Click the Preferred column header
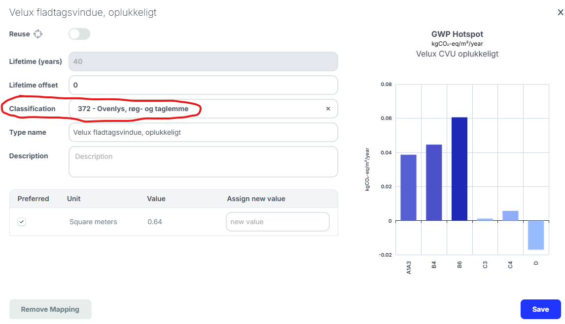The image size is (565, 324). pyautogui.click(x=33, y=199)
